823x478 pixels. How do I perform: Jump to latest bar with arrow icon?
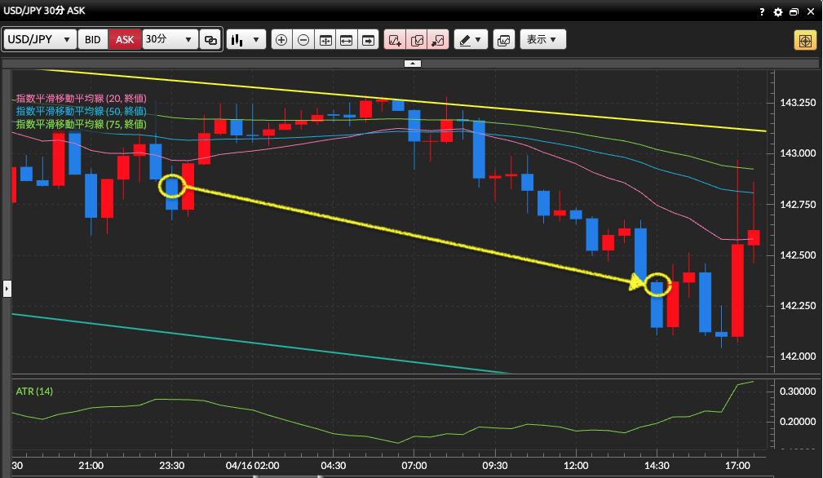pyautogui.click(x=369, y=40)
